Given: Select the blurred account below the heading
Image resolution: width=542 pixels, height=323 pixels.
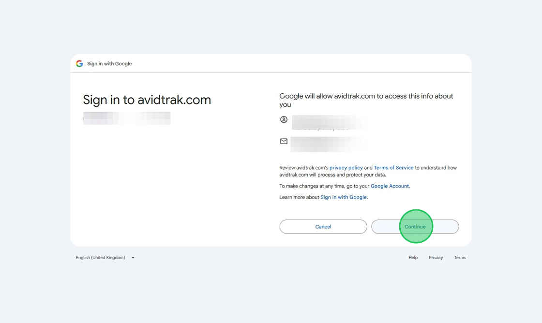Looking at the screenshot, I should point(127,118).
